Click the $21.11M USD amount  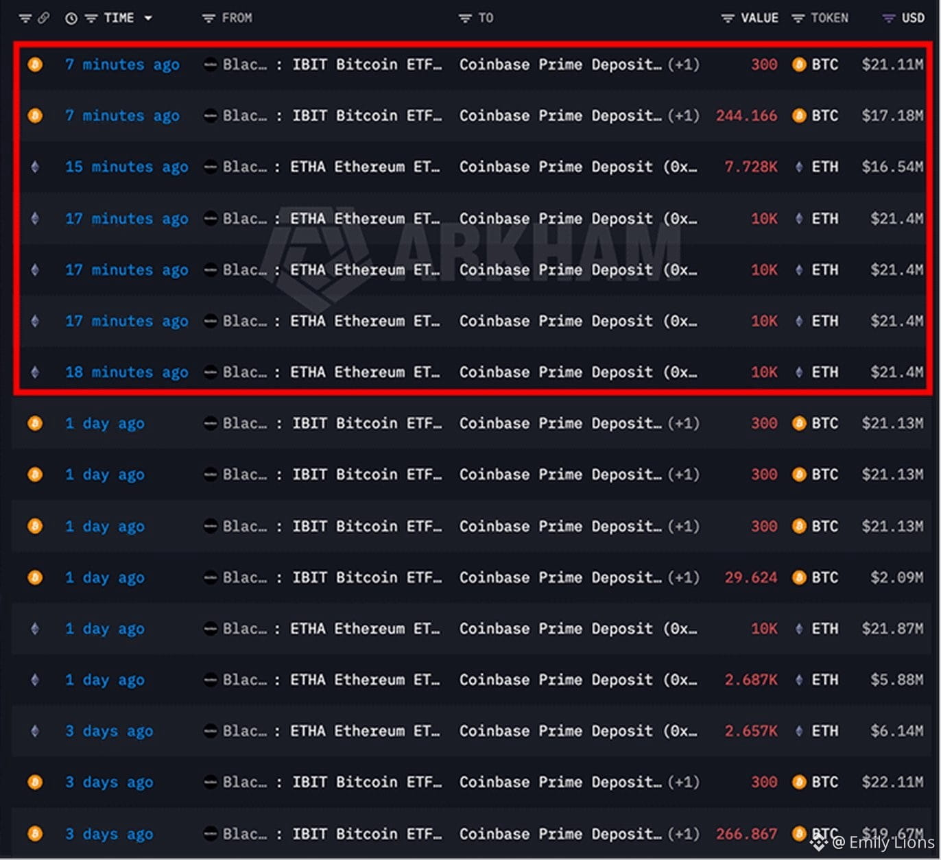click(x=892, y=64)
